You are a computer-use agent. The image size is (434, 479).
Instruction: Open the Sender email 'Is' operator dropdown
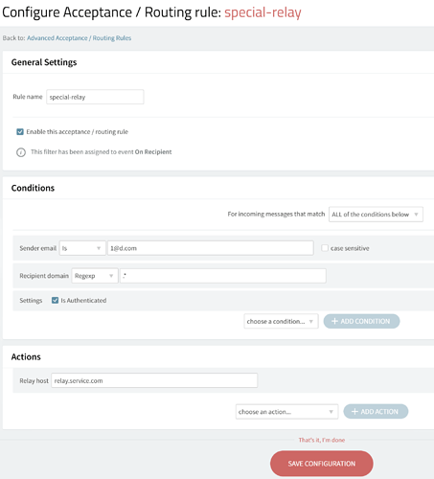(82, 248)
